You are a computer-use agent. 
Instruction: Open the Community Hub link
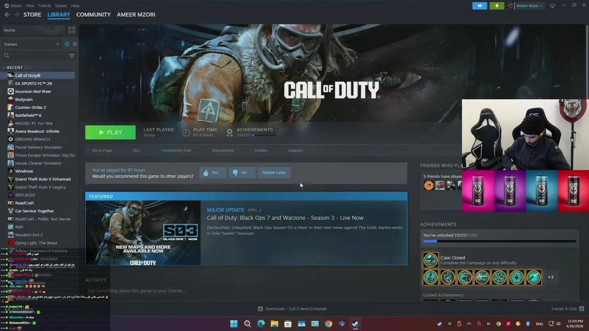[x=176, y=150]
